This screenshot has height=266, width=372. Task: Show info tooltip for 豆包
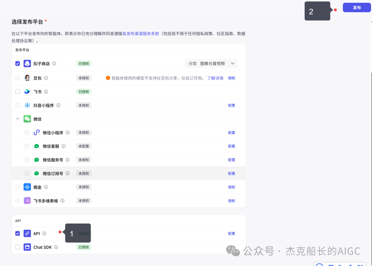[x=46, y=78]
